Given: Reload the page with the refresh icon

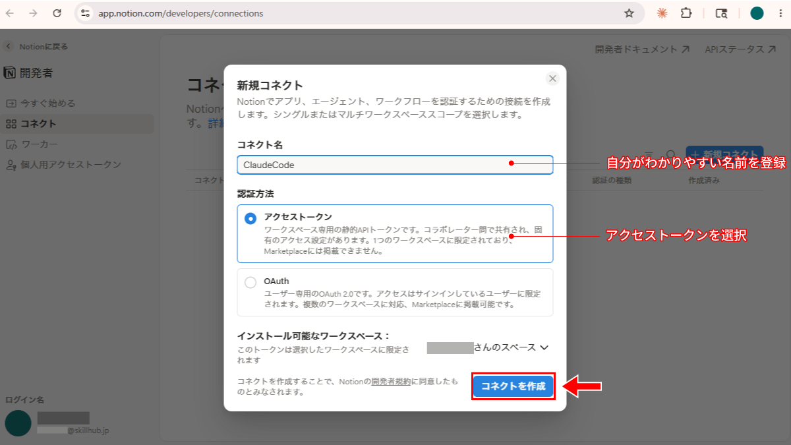Looking at the screenshot, I should (57, 13).
